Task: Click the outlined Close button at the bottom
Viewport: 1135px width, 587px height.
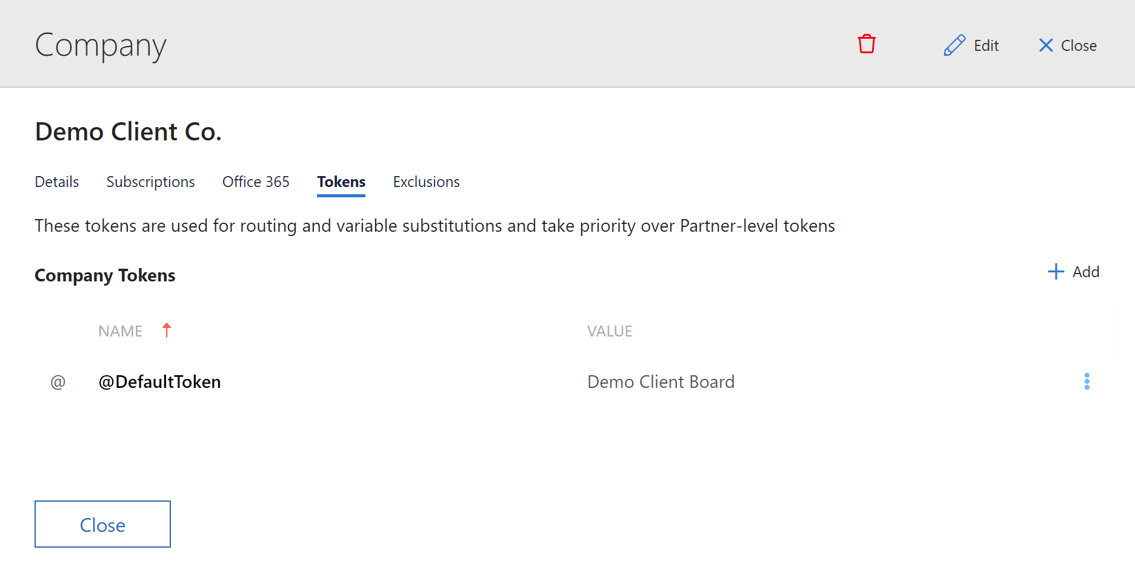Action: pyautogui.click(x=102, y=524)
